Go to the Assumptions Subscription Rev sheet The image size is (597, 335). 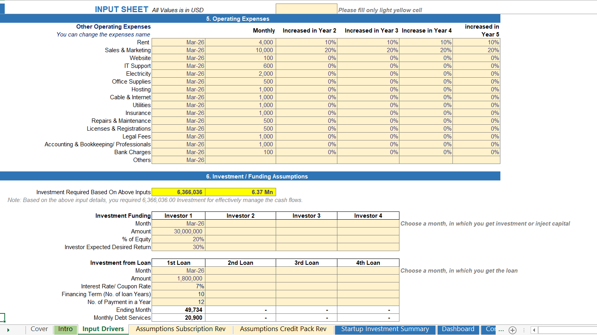click(x=180, y=330)
